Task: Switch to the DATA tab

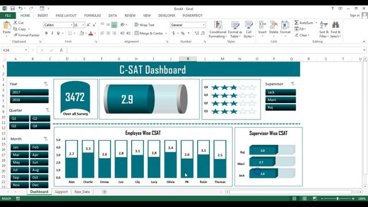Action: tap(113, 16)
